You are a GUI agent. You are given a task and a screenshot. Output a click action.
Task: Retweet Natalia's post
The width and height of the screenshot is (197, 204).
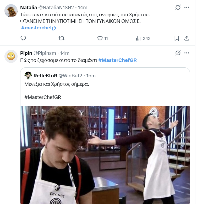click(61, 38)
